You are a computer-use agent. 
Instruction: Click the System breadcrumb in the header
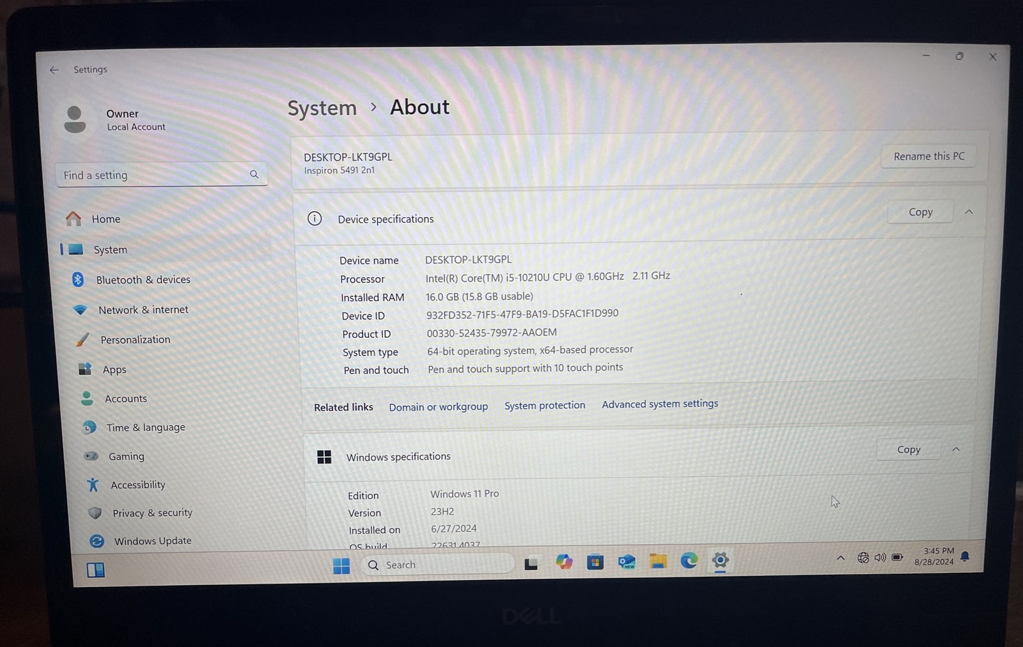(x=322, y=109)
